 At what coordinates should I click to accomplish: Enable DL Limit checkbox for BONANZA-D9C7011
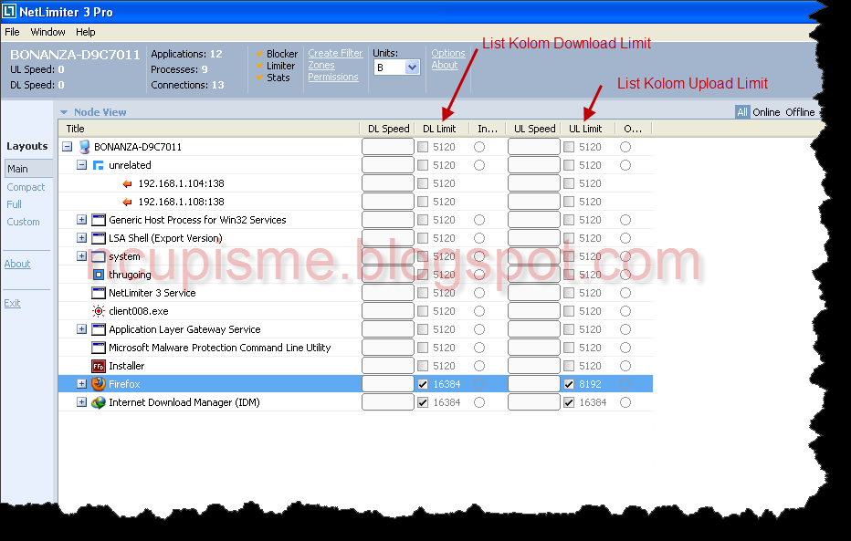click(x=423, y=147)
